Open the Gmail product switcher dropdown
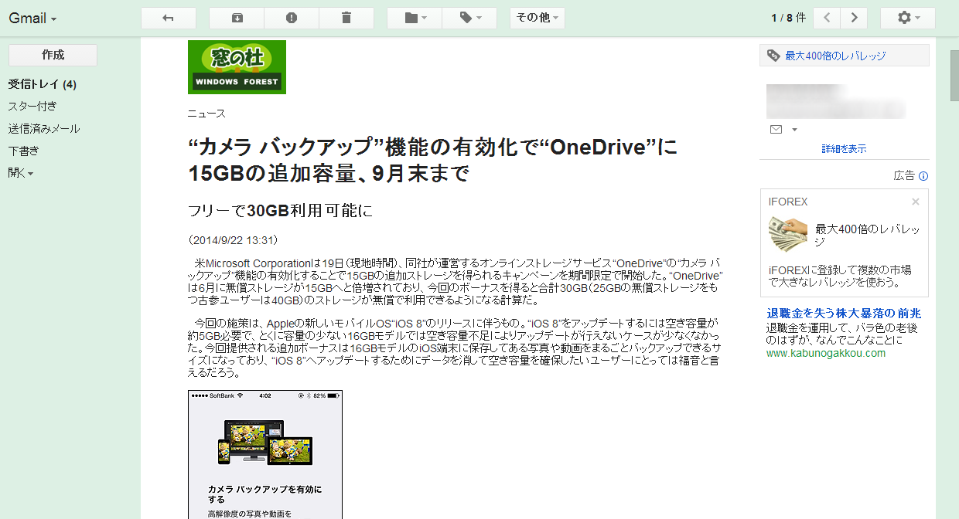The image size is (959, 519). [x=32, y=18]
